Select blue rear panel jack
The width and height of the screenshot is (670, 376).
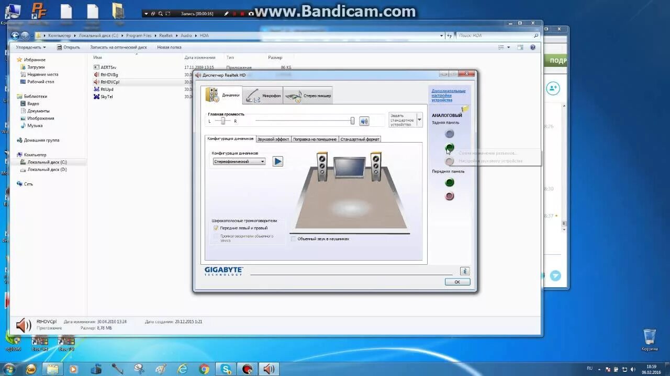tap(449, 134)
